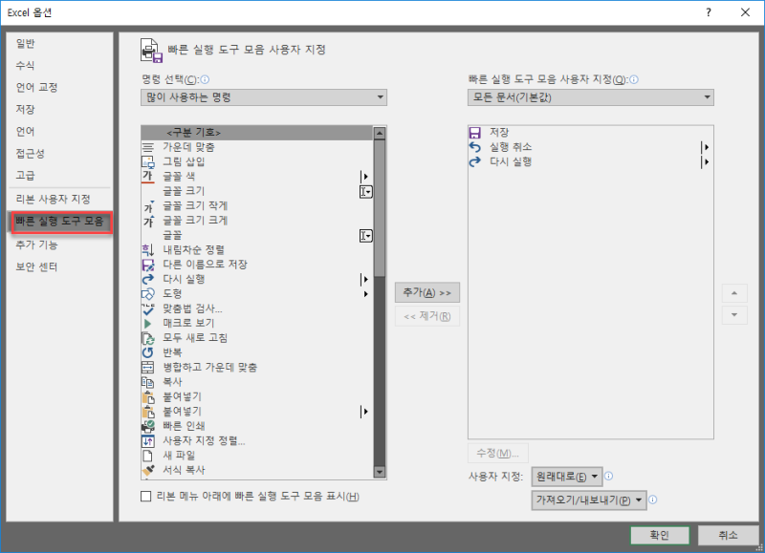Open the 언어 교정 options category
The image size is (765, 553).
37,87
